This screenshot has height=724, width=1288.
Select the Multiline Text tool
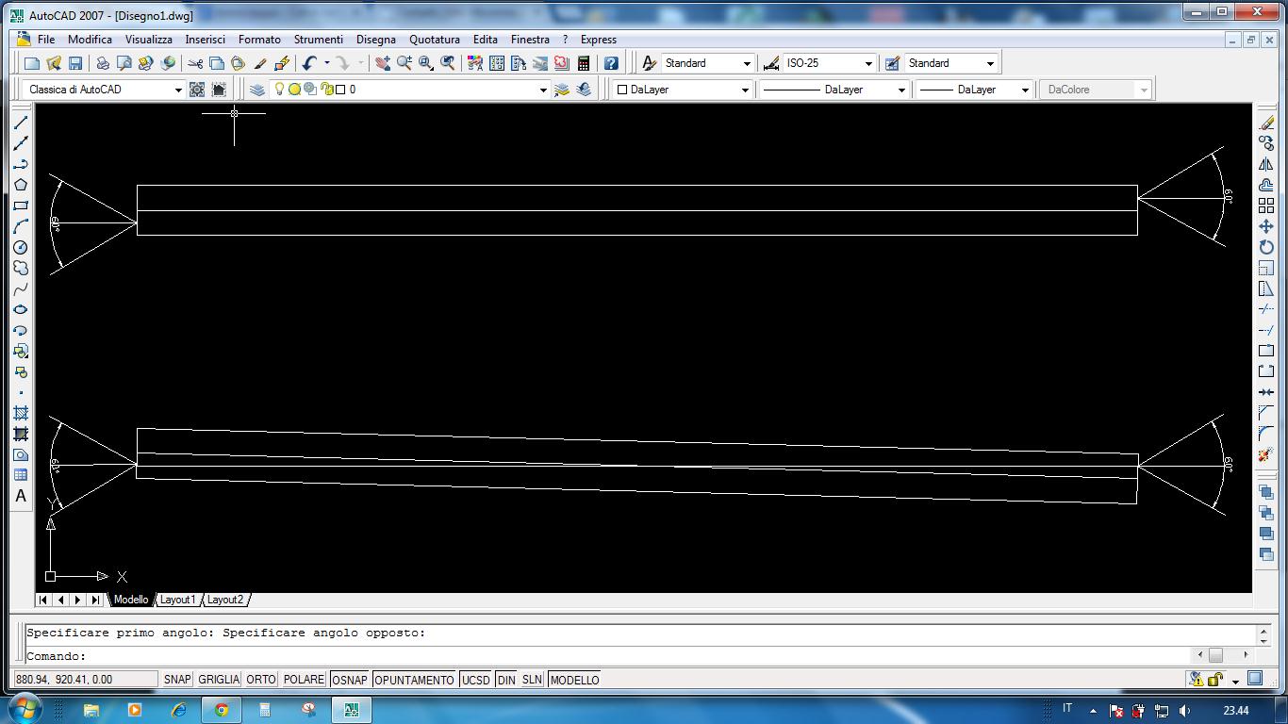tap(21, 496)
